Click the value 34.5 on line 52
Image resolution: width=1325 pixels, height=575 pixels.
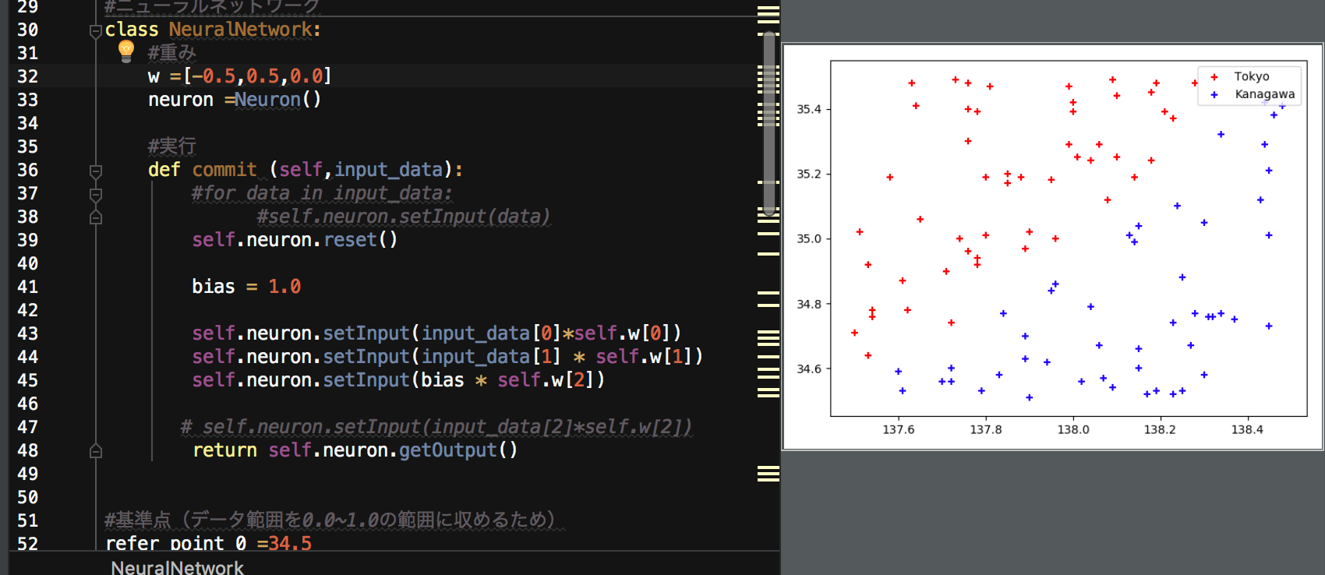point(290,543)
